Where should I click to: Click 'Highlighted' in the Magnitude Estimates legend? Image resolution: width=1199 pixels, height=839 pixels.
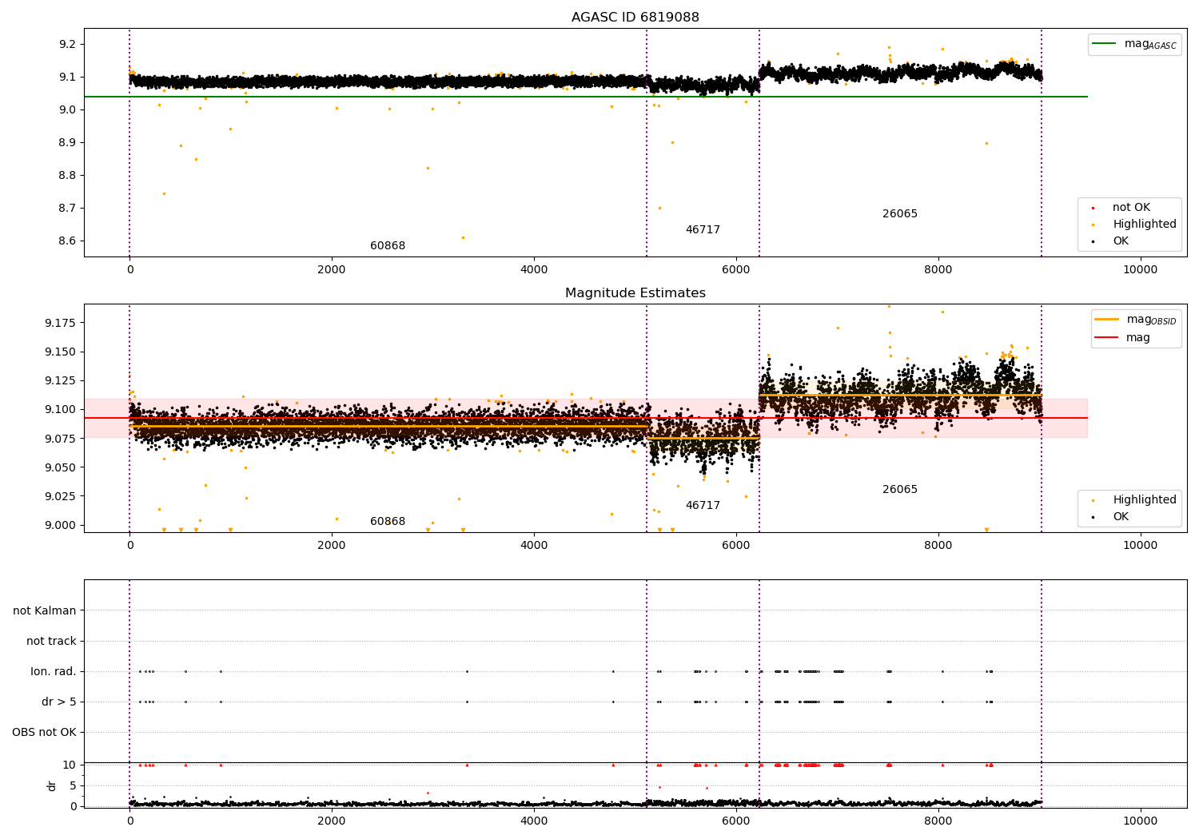(x=1144, y=500)
